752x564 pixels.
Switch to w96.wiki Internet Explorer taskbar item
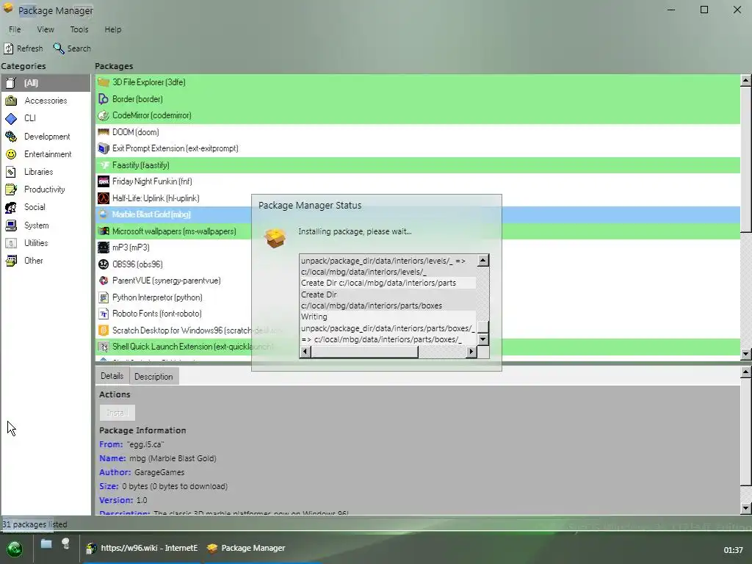142,548
